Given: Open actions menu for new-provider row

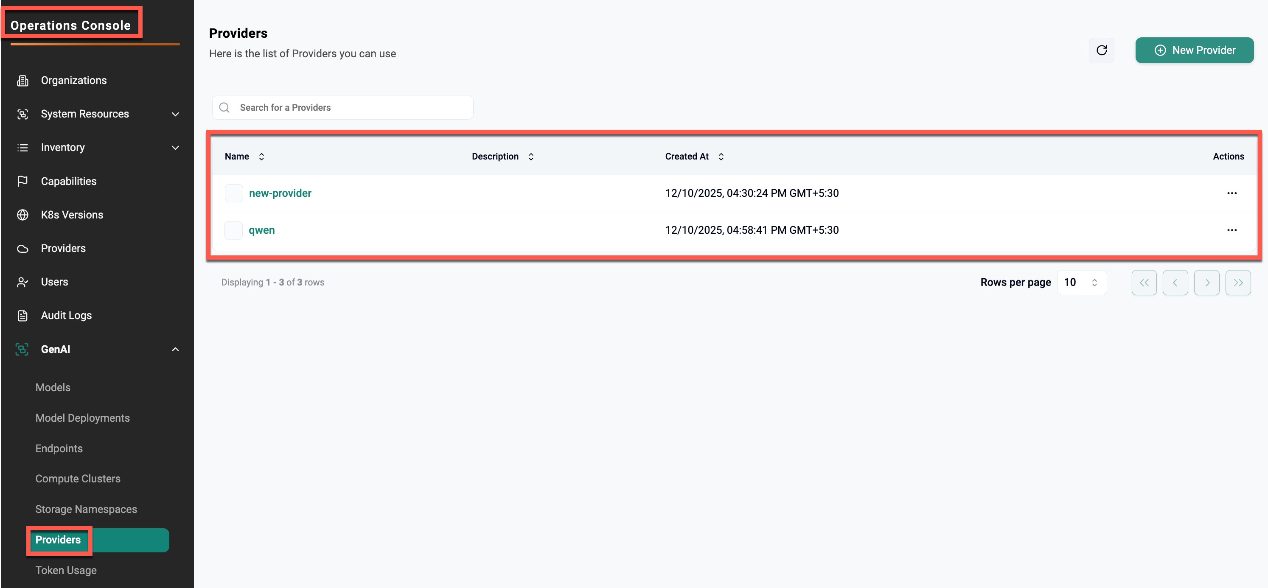Looking at the screenshot, I should [1231, 193].
